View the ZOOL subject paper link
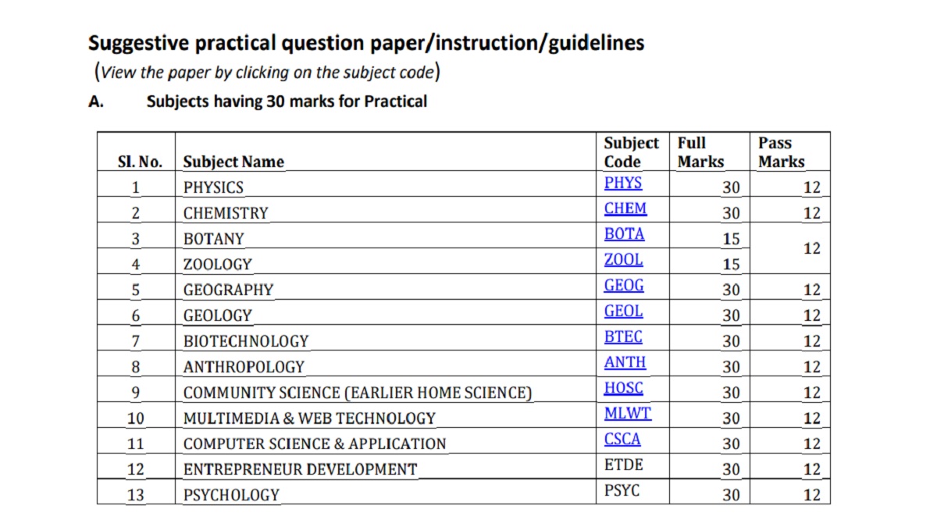The height and width of the screenshot is (527, 937). click(x=623, y=260)
